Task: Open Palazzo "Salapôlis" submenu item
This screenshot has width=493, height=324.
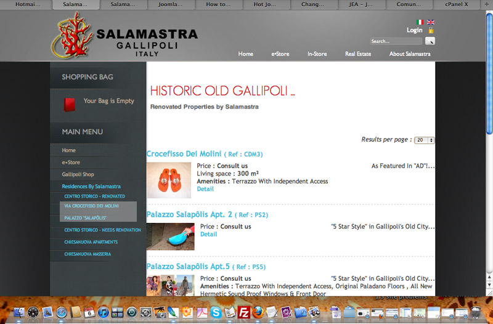Action: (85, 218)
